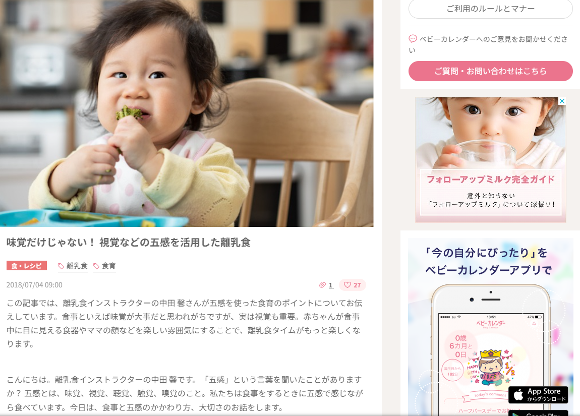This screenshot has height=416, width=580.
Task: Open the ご利用のルールとマナー button
Action: point(491,8)
